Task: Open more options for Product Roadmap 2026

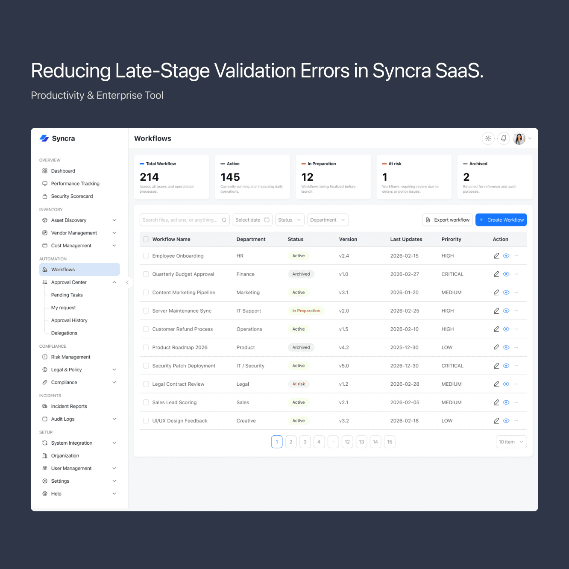Action: pos(516,348)
